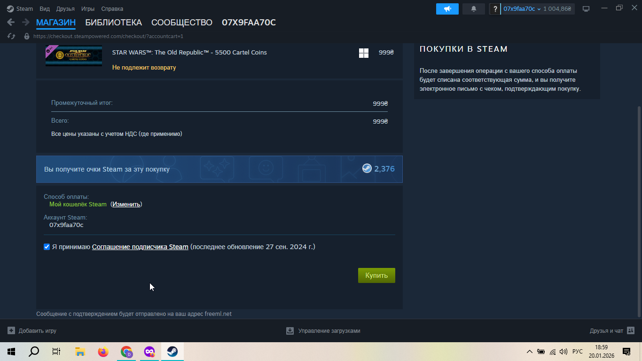Reload the page with the refresh icon
This screenshot has width=642, height=361.
(x=12, y=36)
